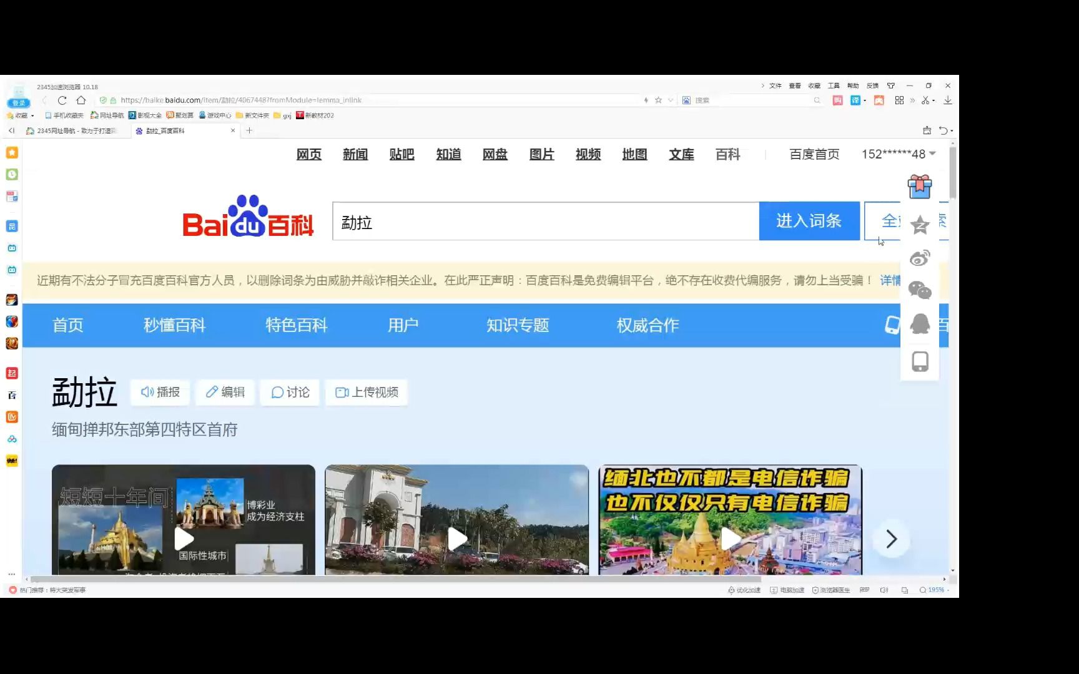The width and height of the screenshot is (1079, 674).
Task: Share to Weibo via sidebar icon
Action: 920,258
